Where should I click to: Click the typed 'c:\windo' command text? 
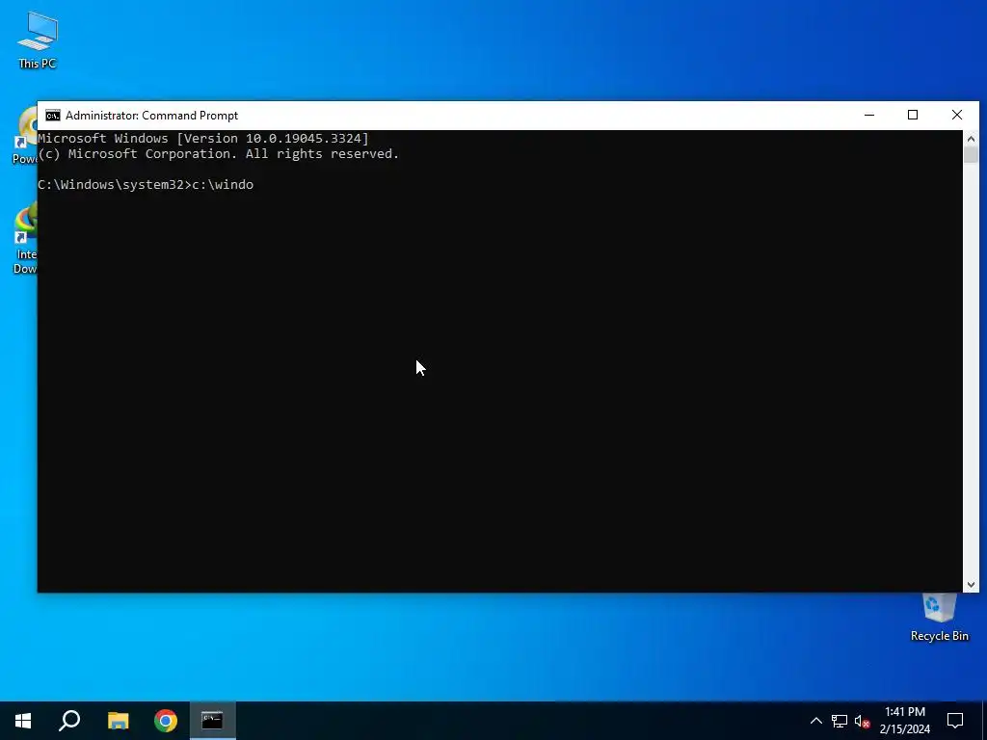pyautogui.click(x=223, y=184)
